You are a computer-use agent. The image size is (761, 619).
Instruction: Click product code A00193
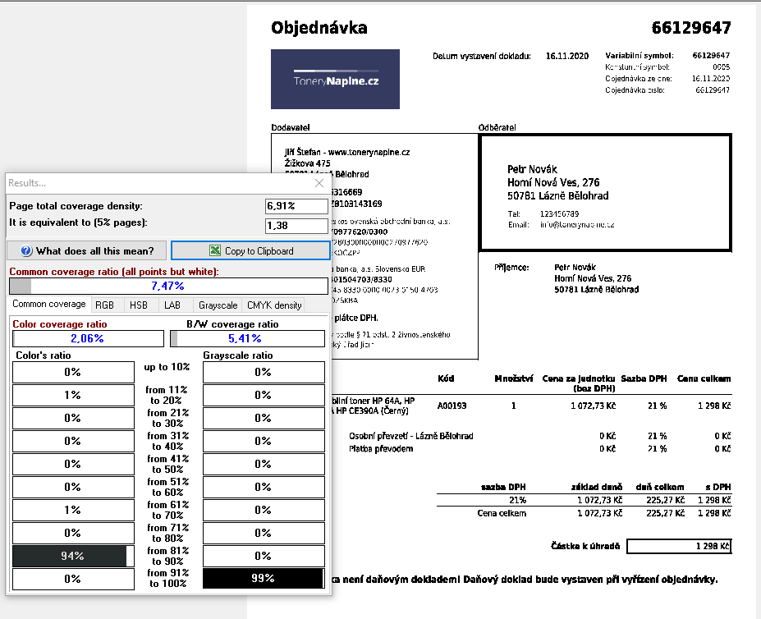click(452, 406)
